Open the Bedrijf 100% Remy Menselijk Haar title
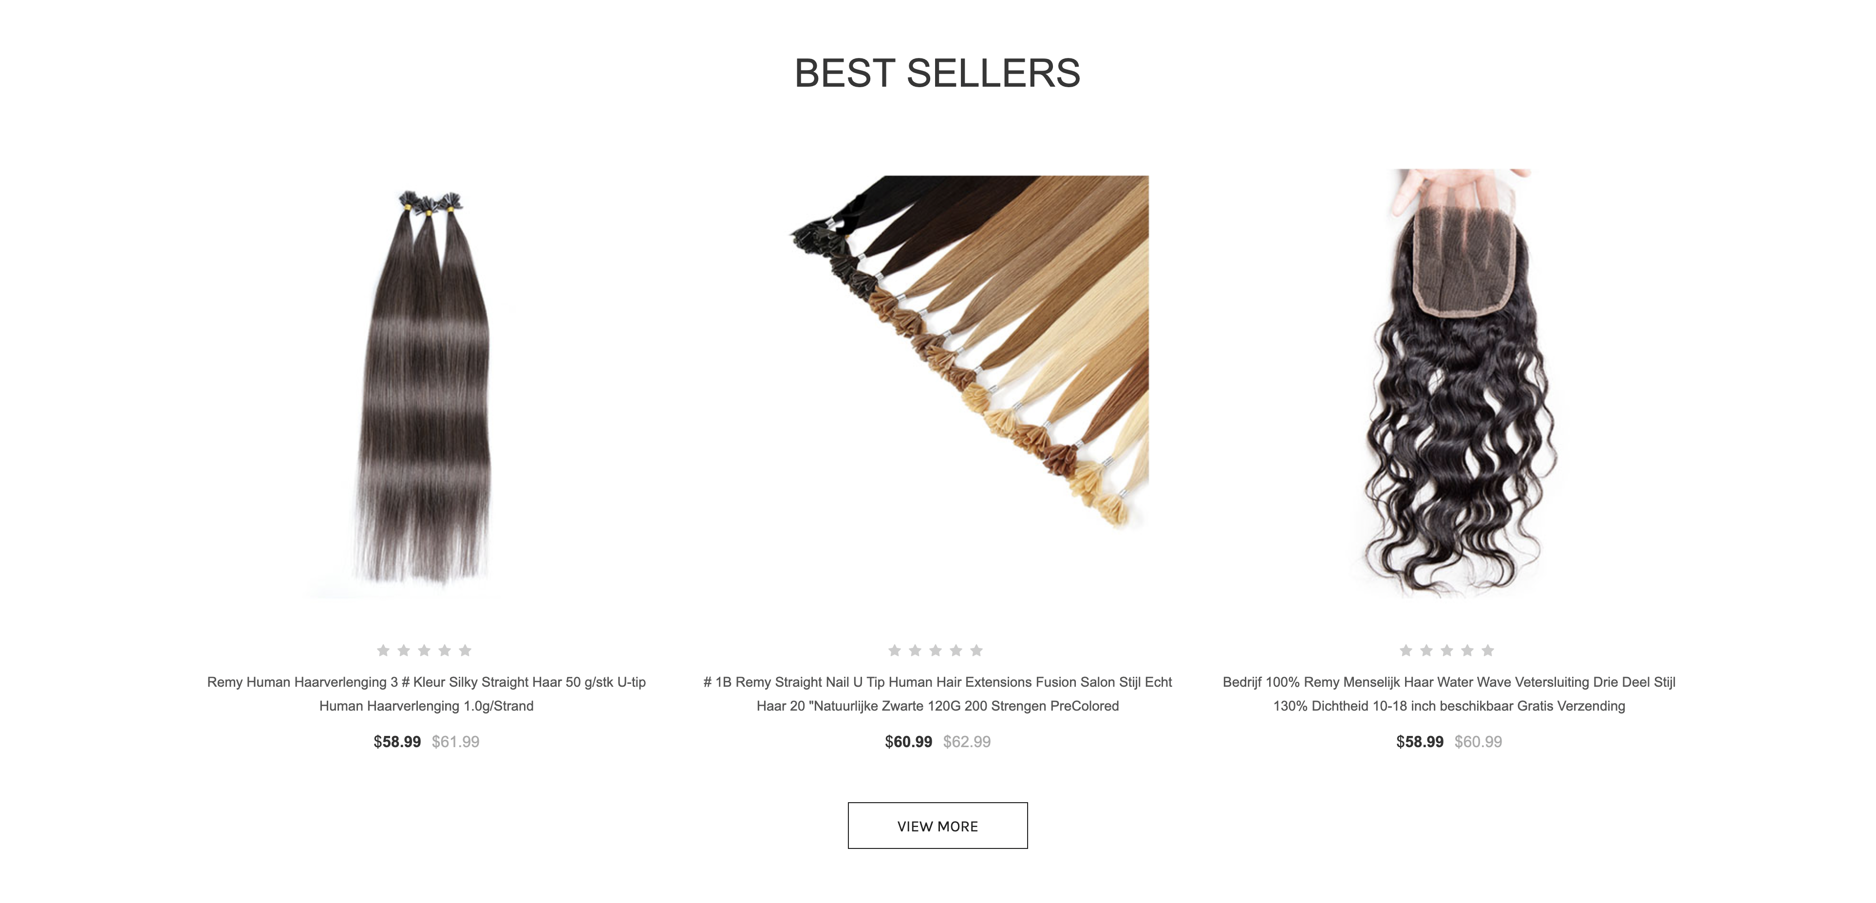This screenshot has height=903, width=1876. (1449, 694)
